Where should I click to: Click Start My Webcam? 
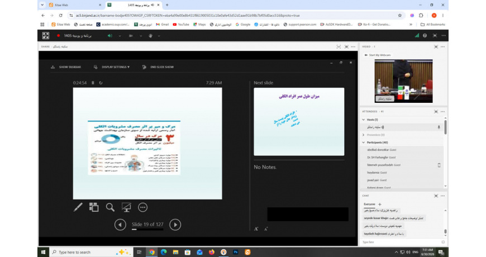point(378,55)
